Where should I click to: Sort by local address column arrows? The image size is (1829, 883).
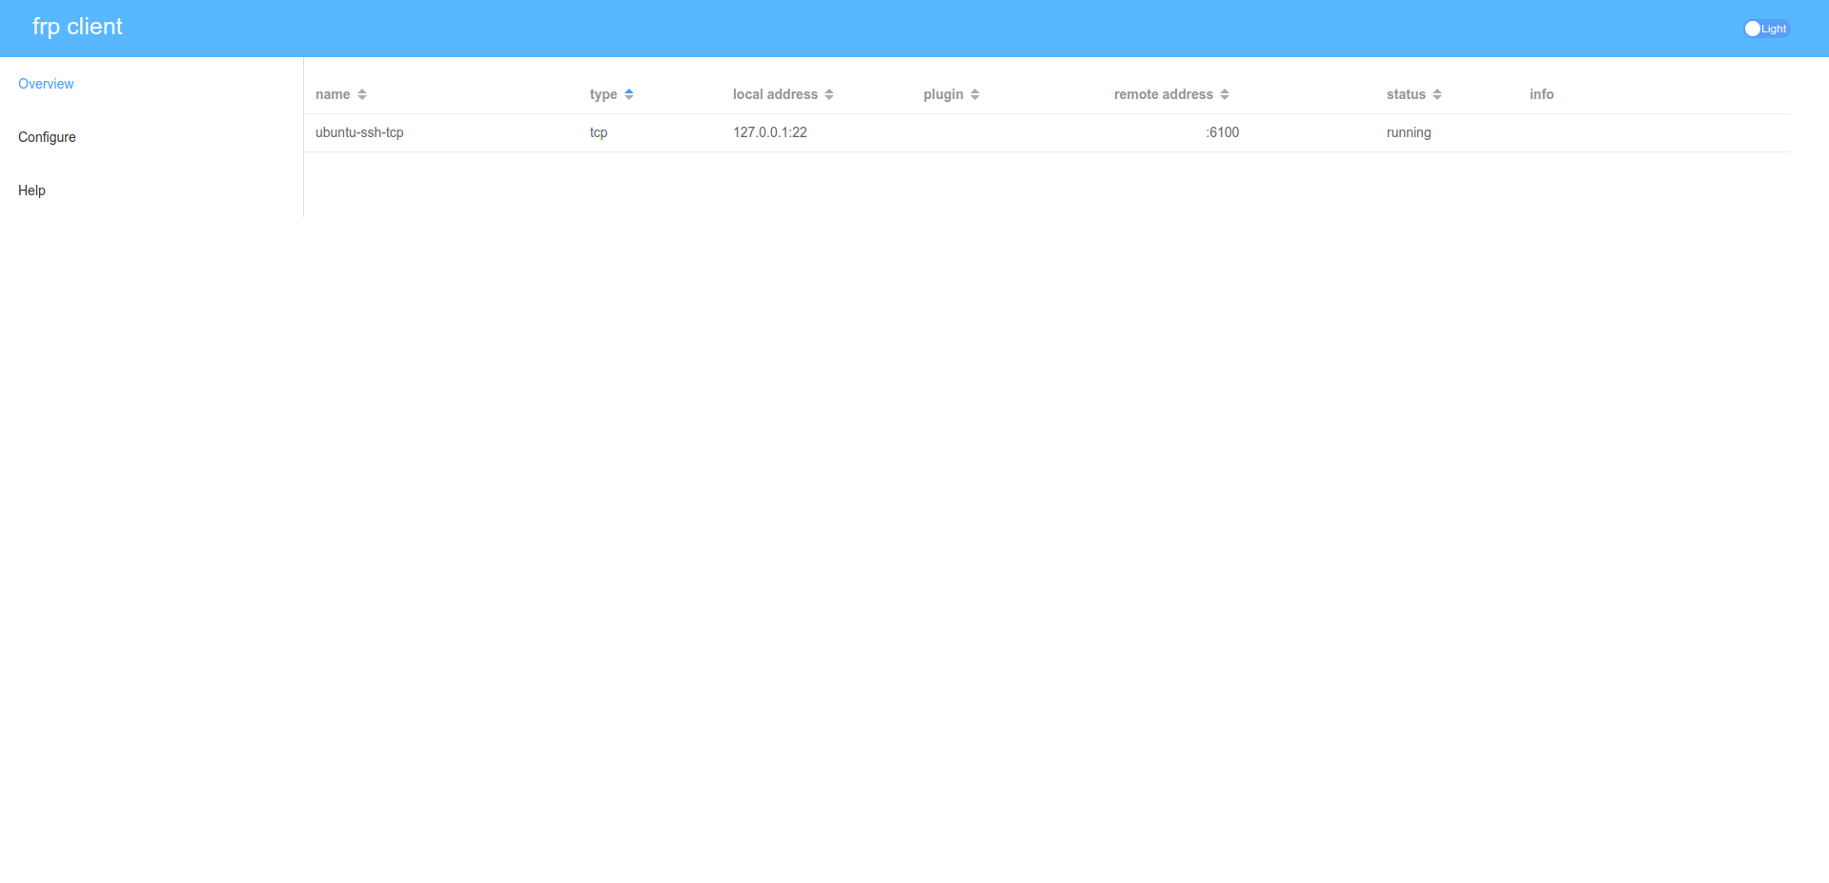coord(829,94)
